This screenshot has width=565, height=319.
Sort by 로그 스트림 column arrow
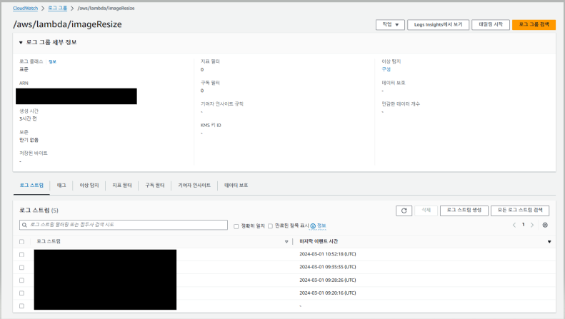[286, 242]
